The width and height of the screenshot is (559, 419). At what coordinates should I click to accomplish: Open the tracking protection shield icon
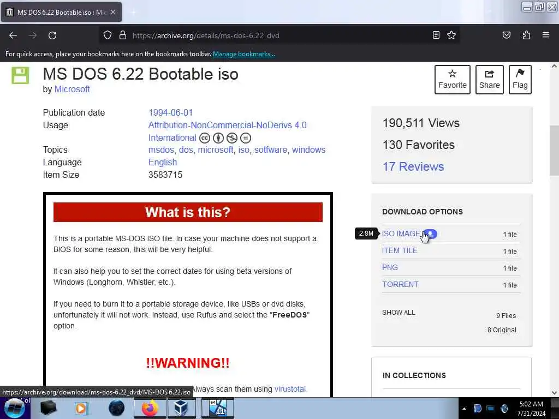(x=108, y=35)
